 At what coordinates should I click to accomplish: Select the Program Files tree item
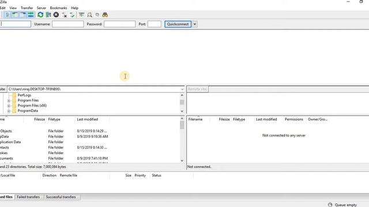[28, 101]
